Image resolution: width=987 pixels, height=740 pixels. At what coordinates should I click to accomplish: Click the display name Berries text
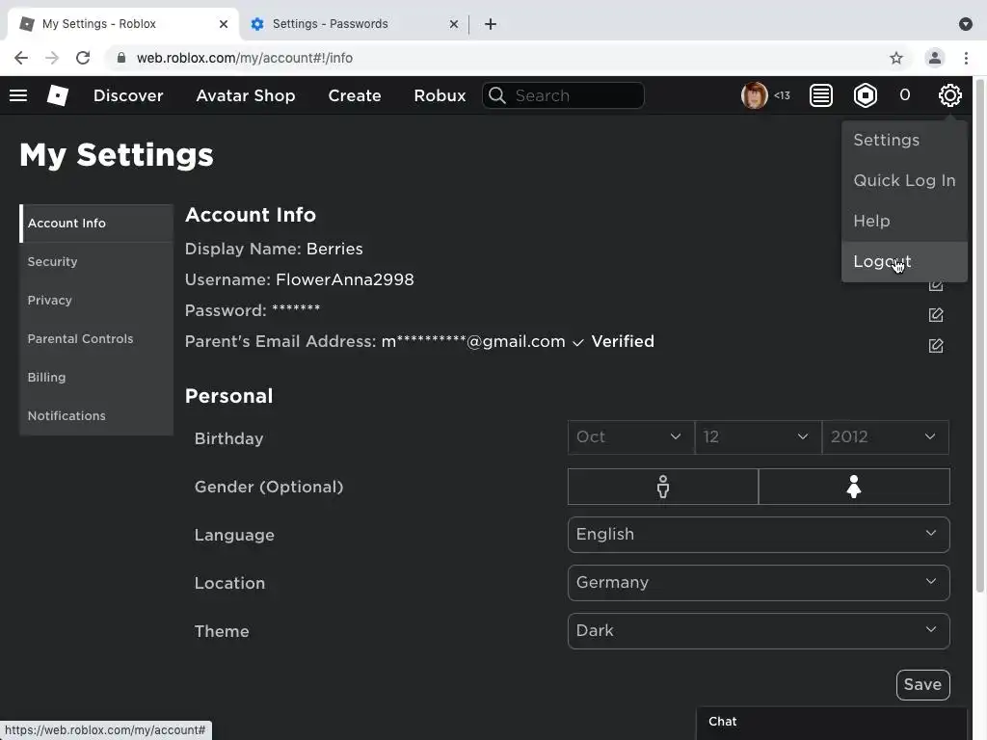[334, 250]
